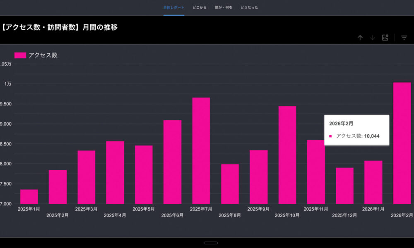Select the 誰が・何を tab
Screen dimensions: 414x248
click(224, 7)
